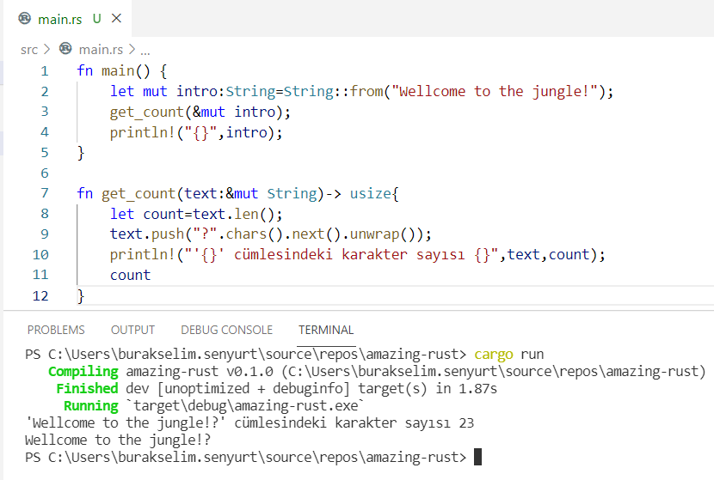Close the main.rs editor tab
Image resolution: width=714 pixels, height=480 pixels.
point(117,18)
